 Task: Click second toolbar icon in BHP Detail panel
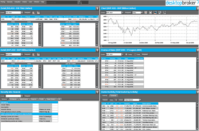(x=38, y=54)
